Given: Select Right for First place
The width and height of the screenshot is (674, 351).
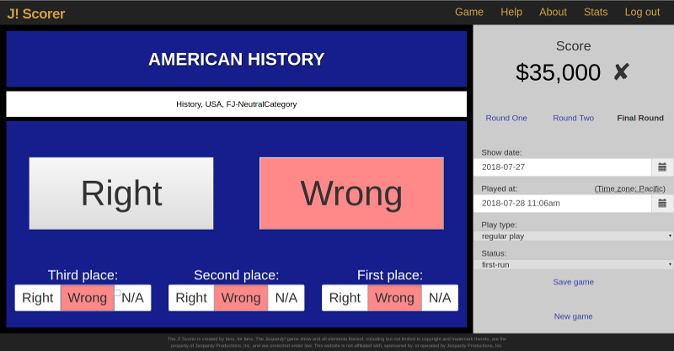Looking at the screenshot, I should 345,298.
